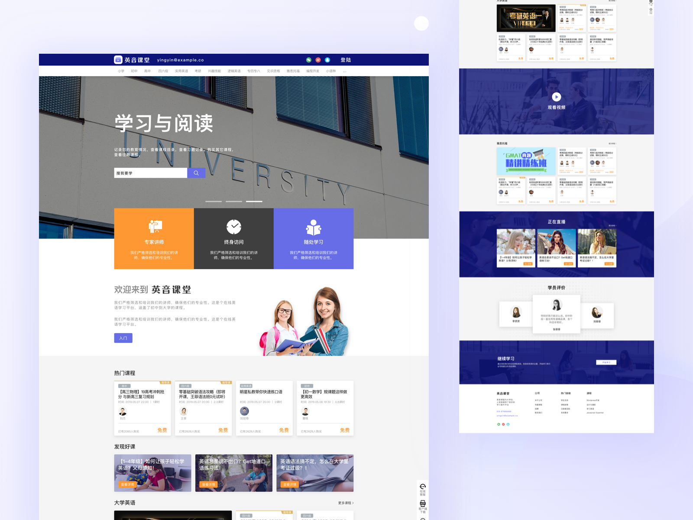Screen dimensions: 693x520
Task: Open GMAT 精讲精练班 banner thumbnail
Action: click(x=526, y=161)
